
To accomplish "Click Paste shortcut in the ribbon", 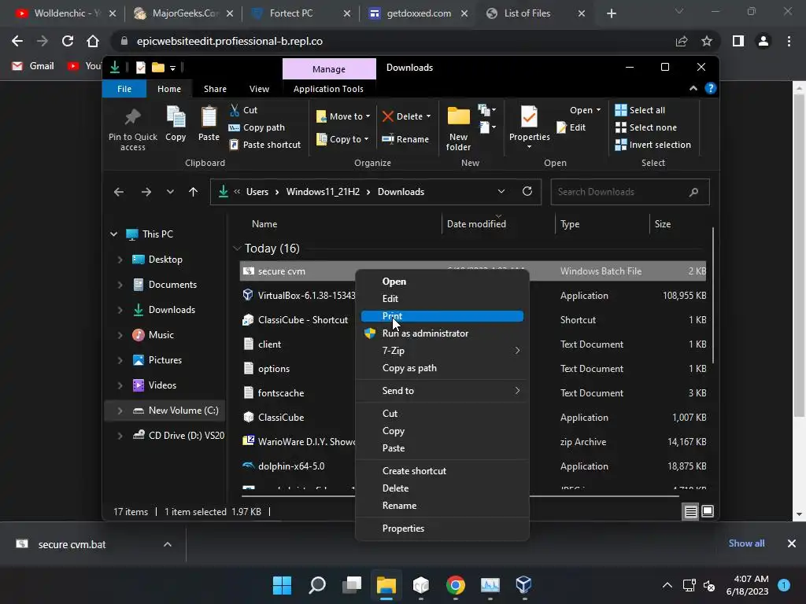I will (x=265, y=145).
